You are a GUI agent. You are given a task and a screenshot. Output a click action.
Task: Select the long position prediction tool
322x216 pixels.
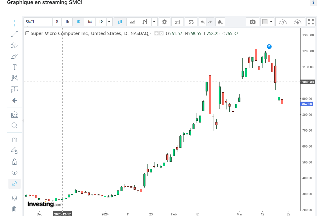(x=15, y=89)
